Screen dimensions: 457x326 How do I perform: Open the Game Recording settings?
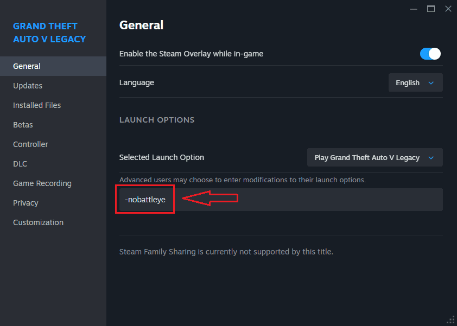click(x=42, y=183)
